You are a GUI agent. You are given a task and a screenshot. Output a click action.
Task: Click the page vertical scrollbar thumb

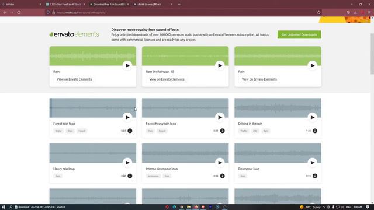coord(372,54)
